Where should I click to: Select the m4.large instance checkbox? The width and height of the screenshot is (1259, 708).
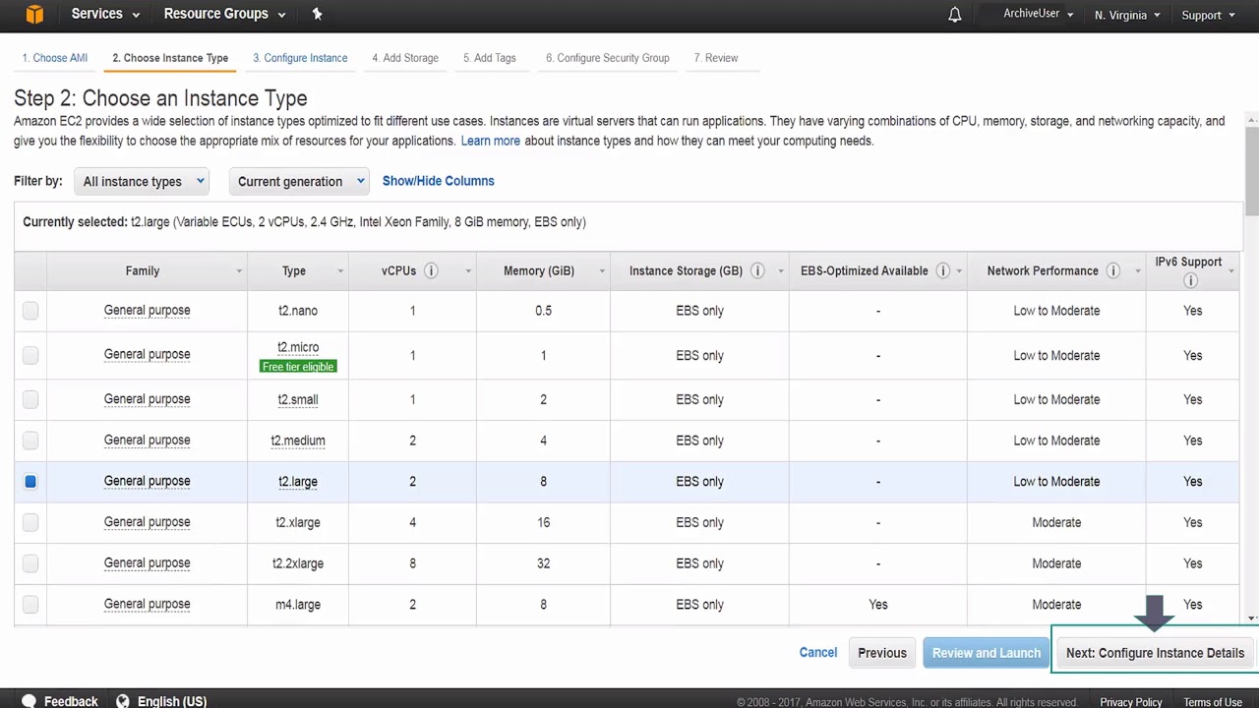pyautogui.click(x=30, y=604)
